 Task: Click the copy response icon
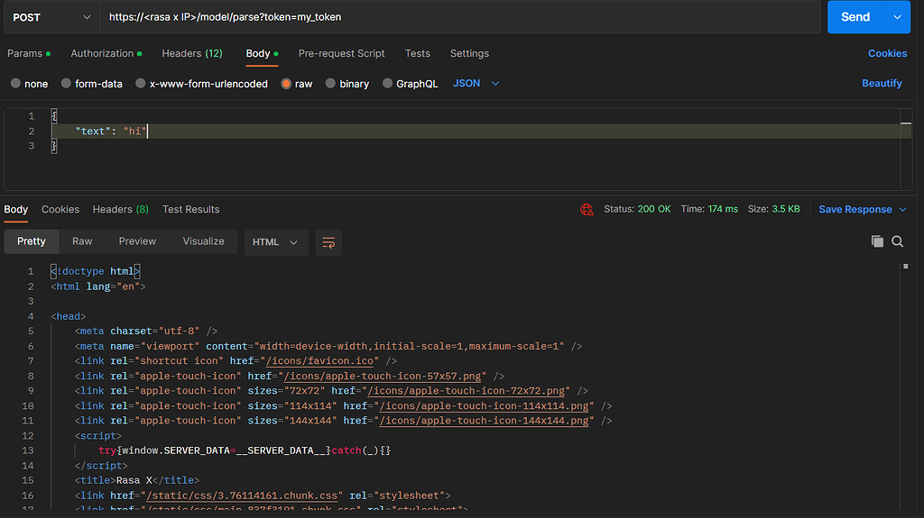click(x=877, y=241)
